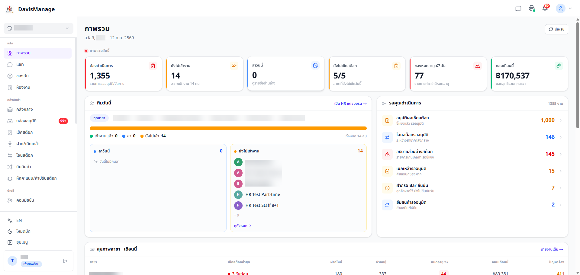Click the orange team attendance progress bar
The width and height of the screenshot is (580, 275).
pyautogui.click(x=228, y=128)
